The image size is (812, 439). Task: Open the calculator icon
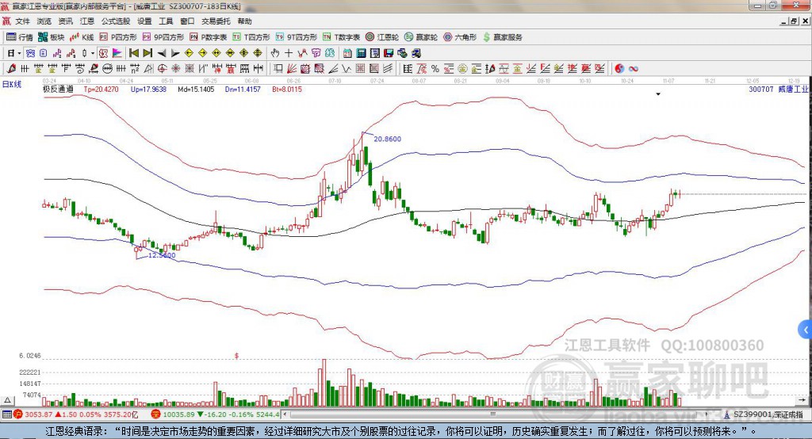tap(361, 53)
